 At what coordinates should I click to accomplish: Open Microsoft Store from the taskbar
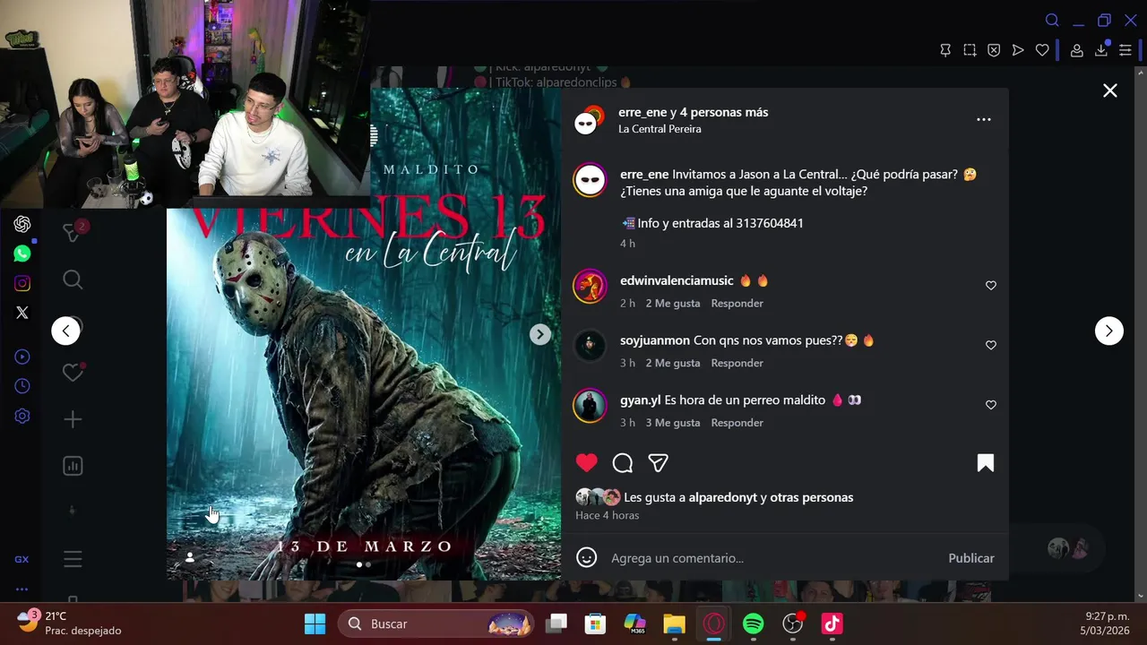coord(595,623)
